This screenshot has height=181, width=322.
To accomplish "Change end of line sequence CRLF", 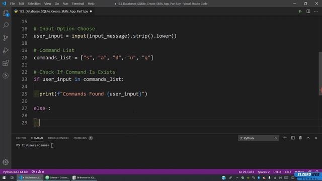I will [x=288, y=172].
